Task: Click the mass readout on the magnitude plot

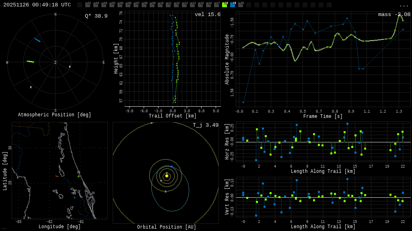Action: point(394,14)
